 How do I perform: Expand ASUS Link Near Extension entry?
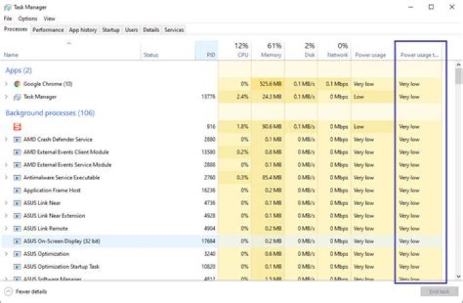coord(6,216)
